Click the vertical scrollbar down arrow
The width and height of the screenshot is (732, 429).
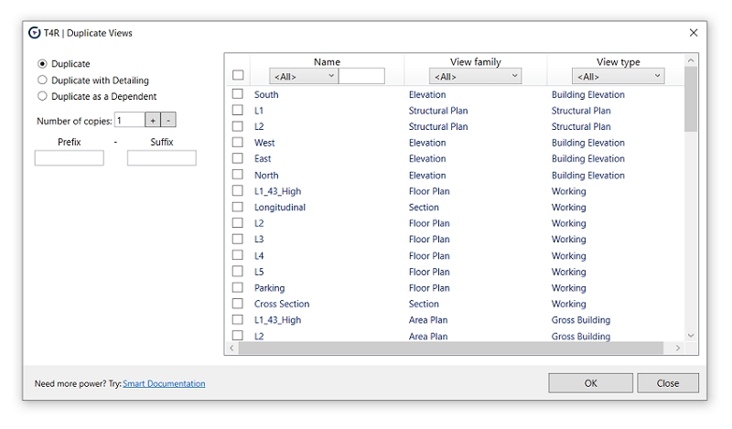[x=691, y=336]
